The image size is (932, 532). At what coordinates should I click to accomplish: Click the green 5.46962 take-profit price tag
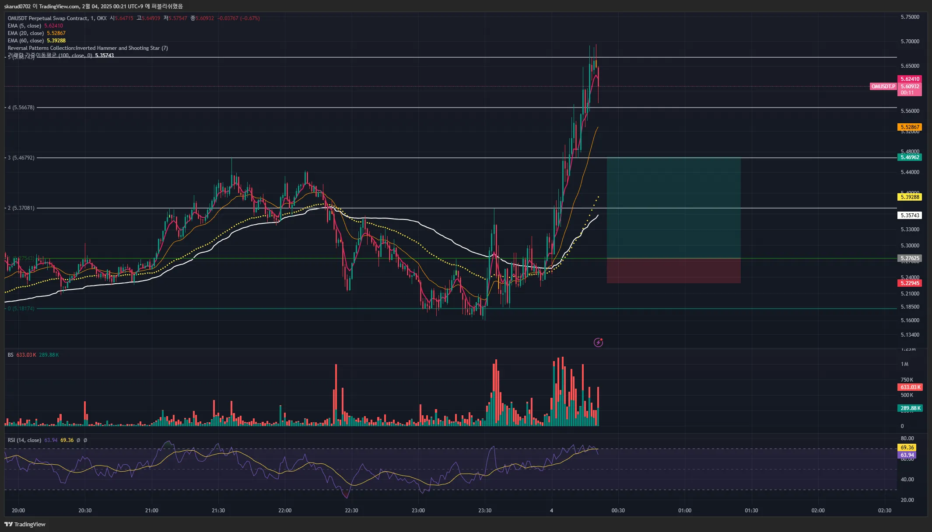(x=910, y=157)
